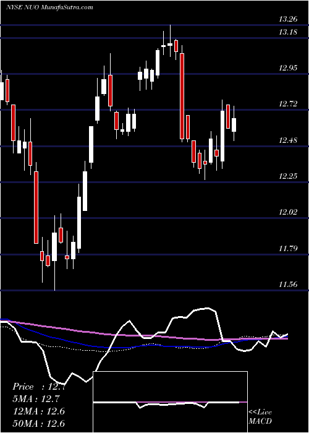Click the 11.79 price axis label
Image resolution: width=309 pixels, height=433 pixels.
pyautogui.click(x=288, y=249)
